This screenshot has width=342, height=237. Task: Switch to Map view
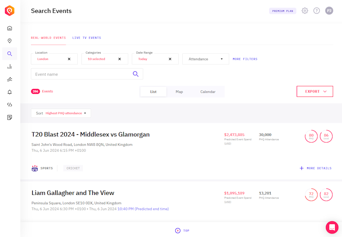coord(179,92)
